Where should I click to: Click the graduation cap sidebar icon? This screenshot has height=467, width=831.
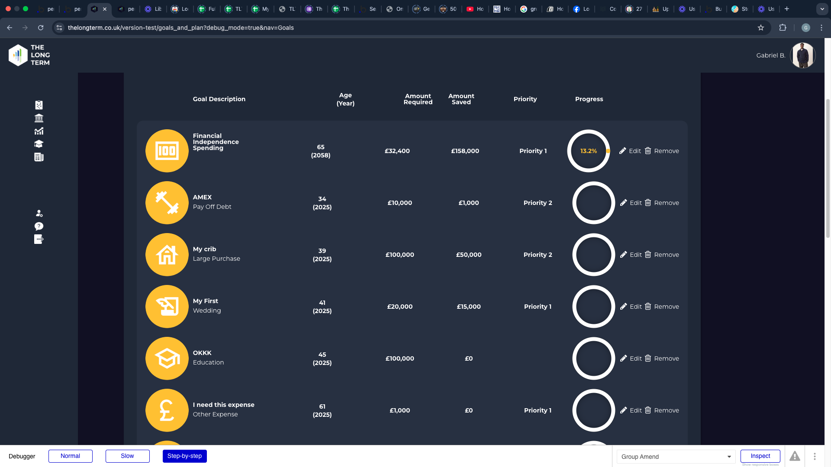39,144
